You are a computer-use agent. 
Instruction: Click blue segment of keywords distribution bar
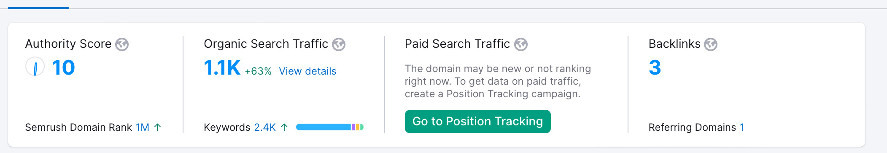324,127
